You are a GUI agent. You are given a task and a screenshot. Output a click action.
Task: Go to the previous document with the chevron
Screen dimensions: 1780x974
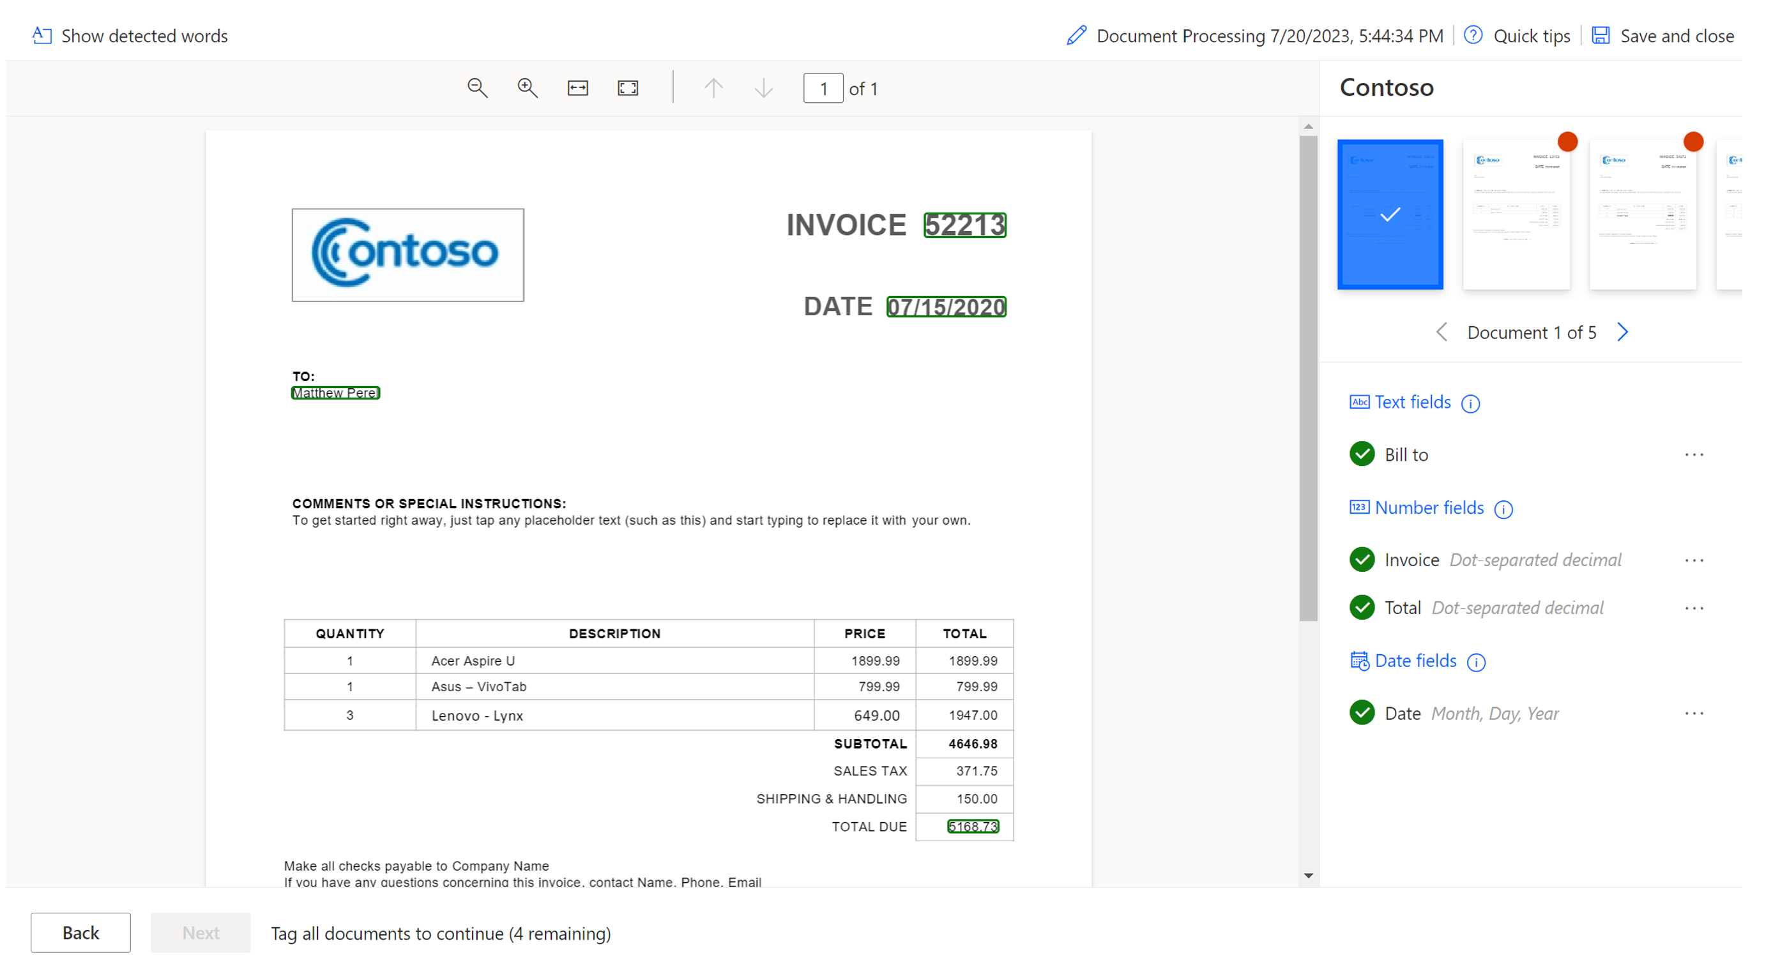1441,333
